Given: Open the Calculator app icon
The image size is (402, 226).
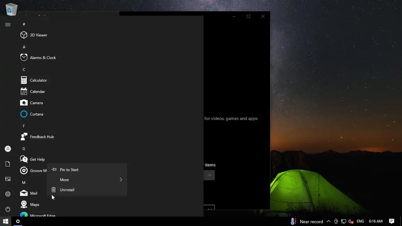Looking at the screenshot, I should [x=24, y=80].
